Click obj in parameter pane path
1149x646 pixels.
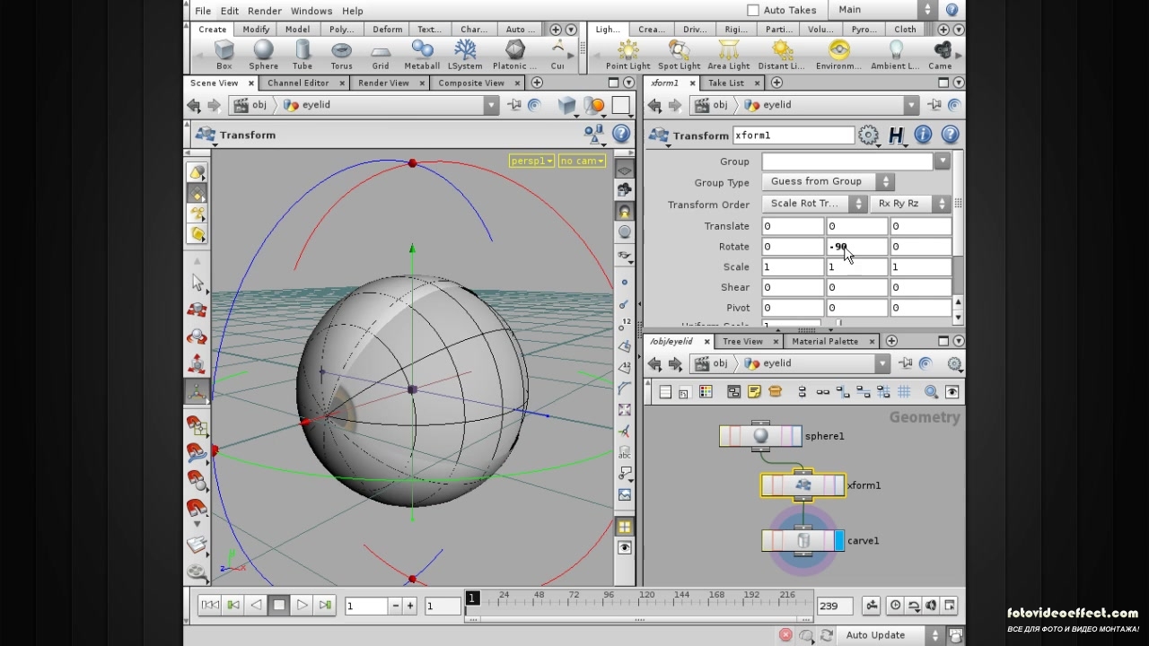pyautogui.click(x=720, y=105)
